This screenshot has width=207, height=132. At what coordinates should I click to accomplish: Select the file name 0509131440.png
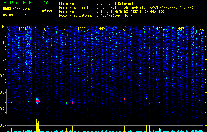(17, 9)
